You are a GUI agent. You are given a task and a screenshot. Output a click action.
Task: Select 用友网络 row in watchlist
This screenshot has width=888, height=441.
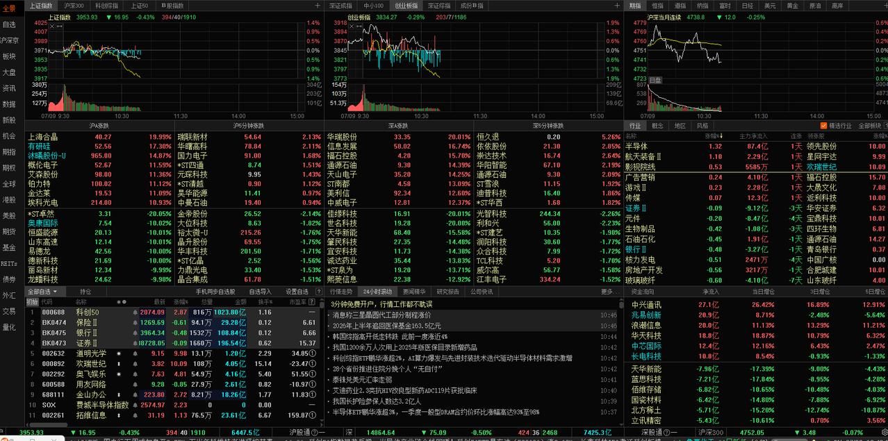tap(172, 384)
